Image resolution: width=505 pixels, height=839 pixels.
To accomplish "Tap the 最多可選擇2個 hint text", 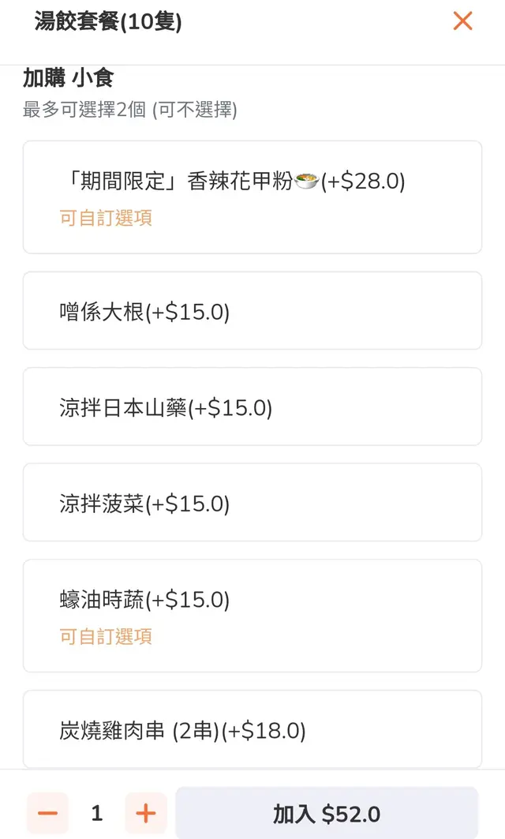I will 130,110.
